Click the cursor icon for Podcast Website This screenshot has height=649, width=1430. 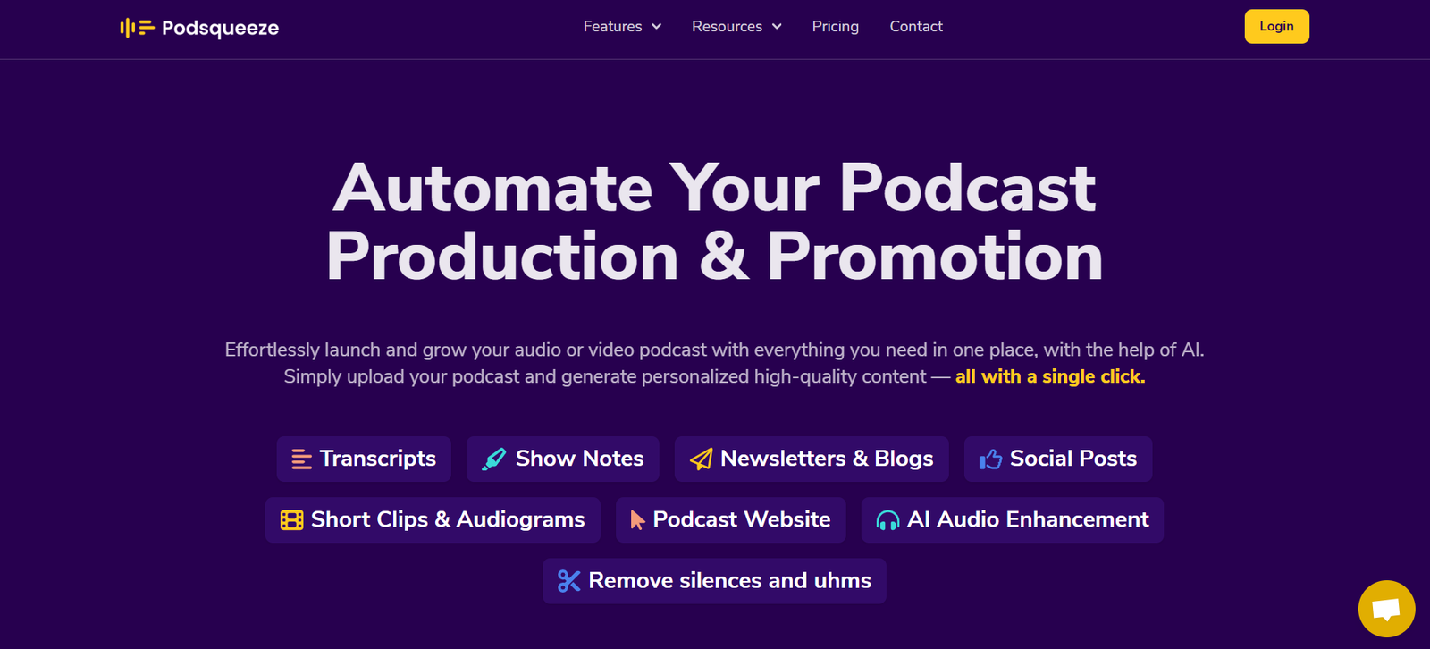[637, 520]
